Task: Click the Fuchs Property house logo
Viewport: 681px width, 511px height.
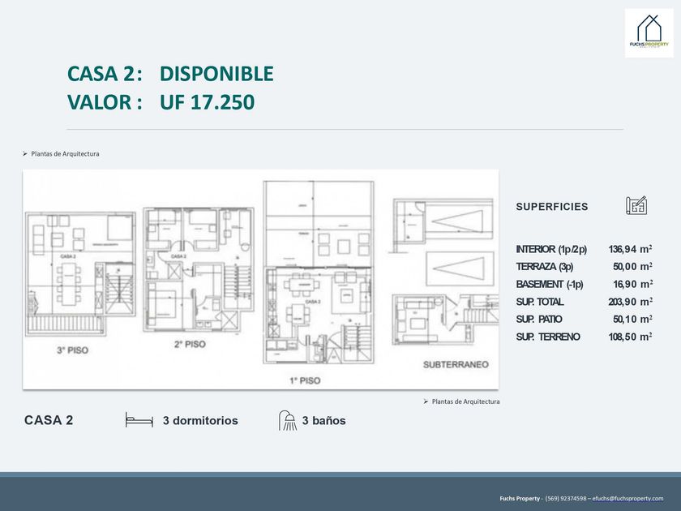Action: (x=649, y=33)
